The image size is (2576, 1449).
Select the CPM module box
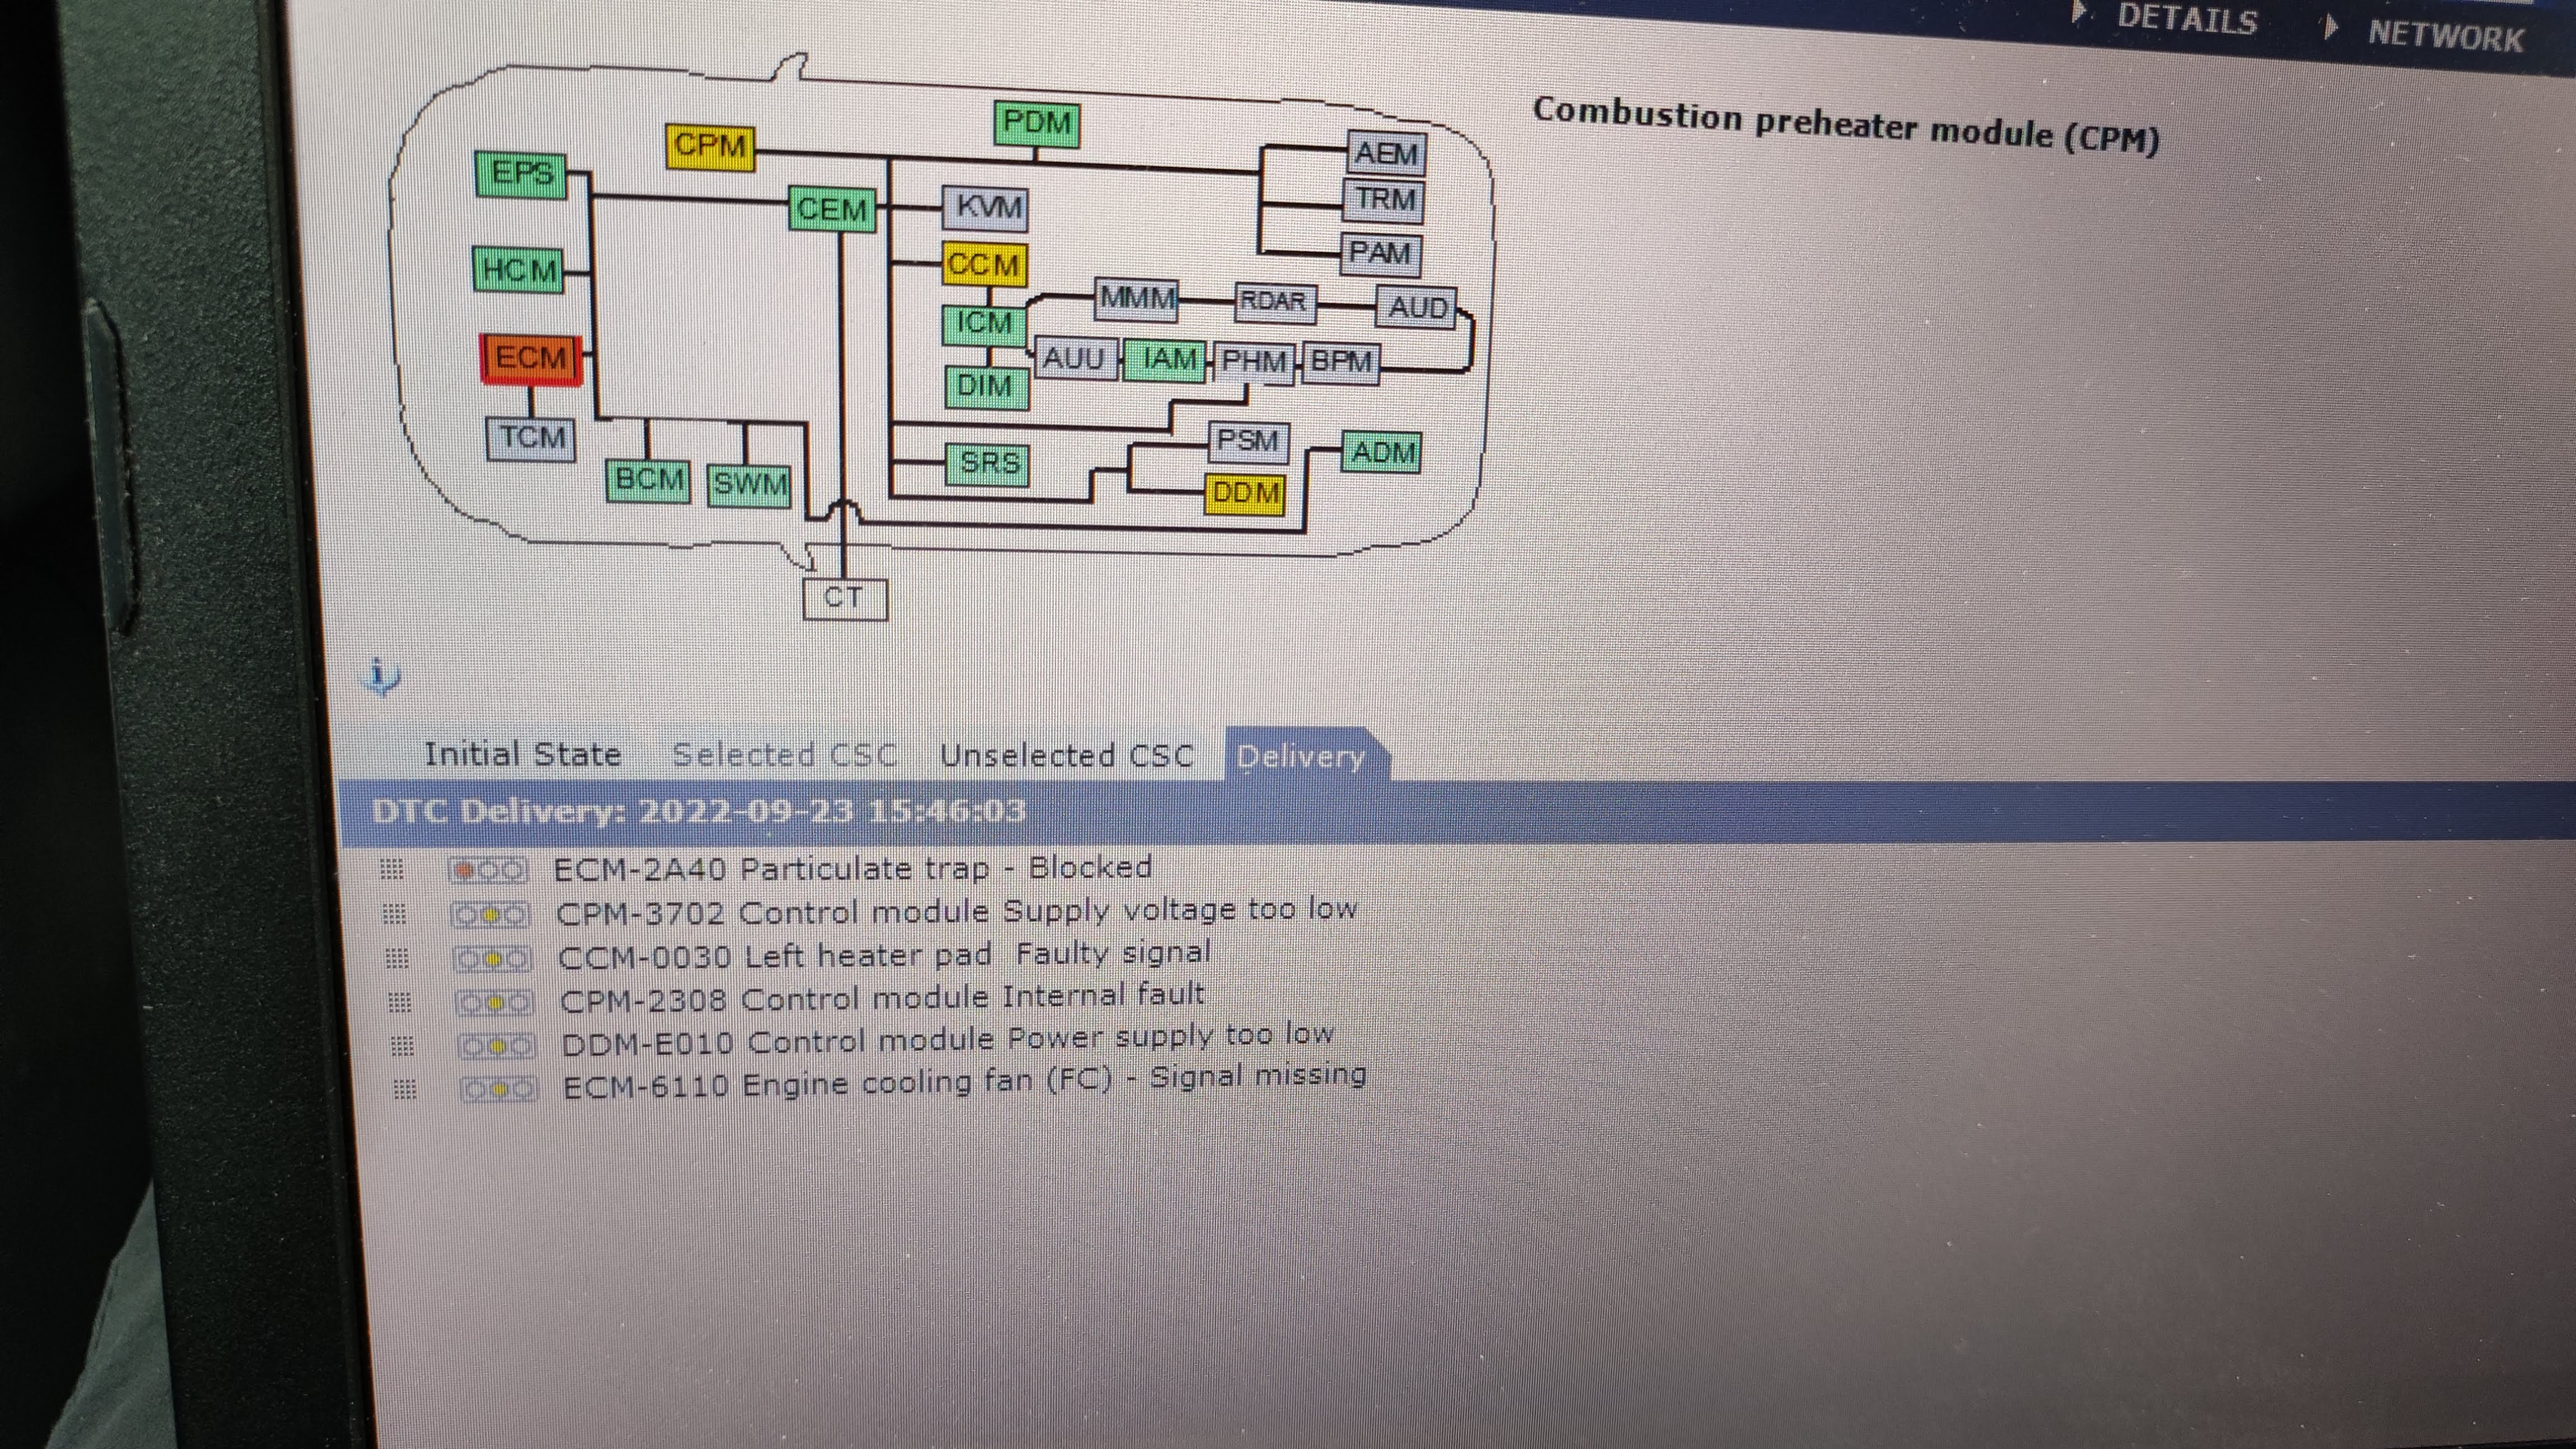click(710, 147)
